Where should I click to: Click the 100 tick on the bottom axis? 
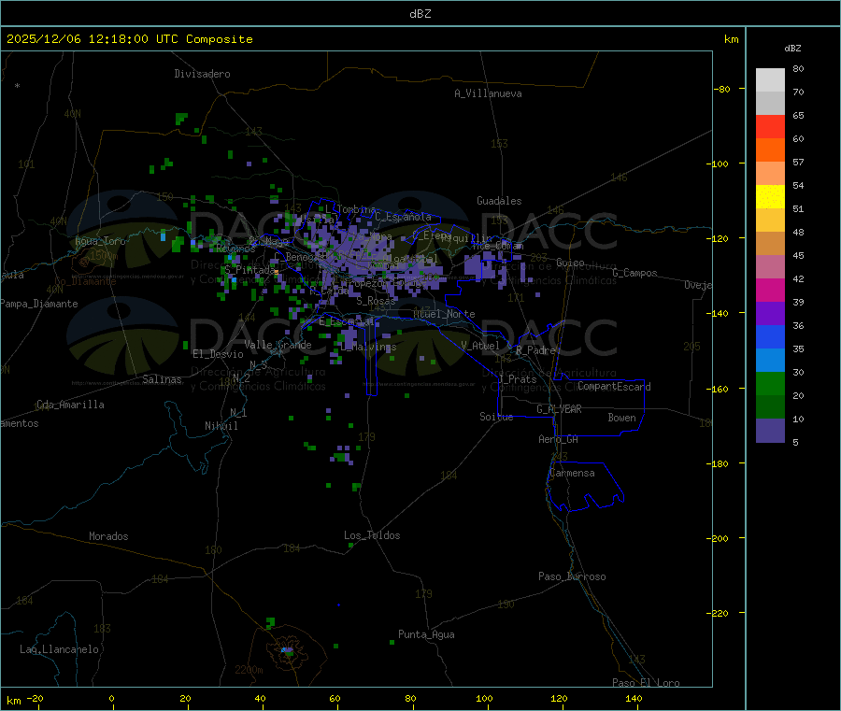point(484,698)
